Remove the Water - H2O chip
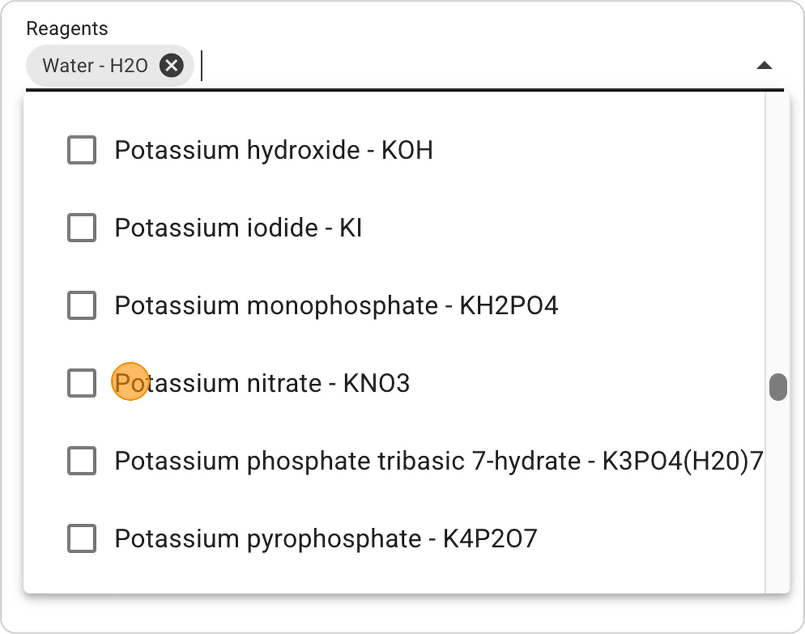The image size is (805, 634). click(x=171, y=66)
